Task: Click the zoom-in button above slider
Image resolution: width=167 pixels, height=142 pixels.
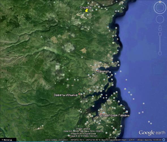Action: (x=160, y=34)
